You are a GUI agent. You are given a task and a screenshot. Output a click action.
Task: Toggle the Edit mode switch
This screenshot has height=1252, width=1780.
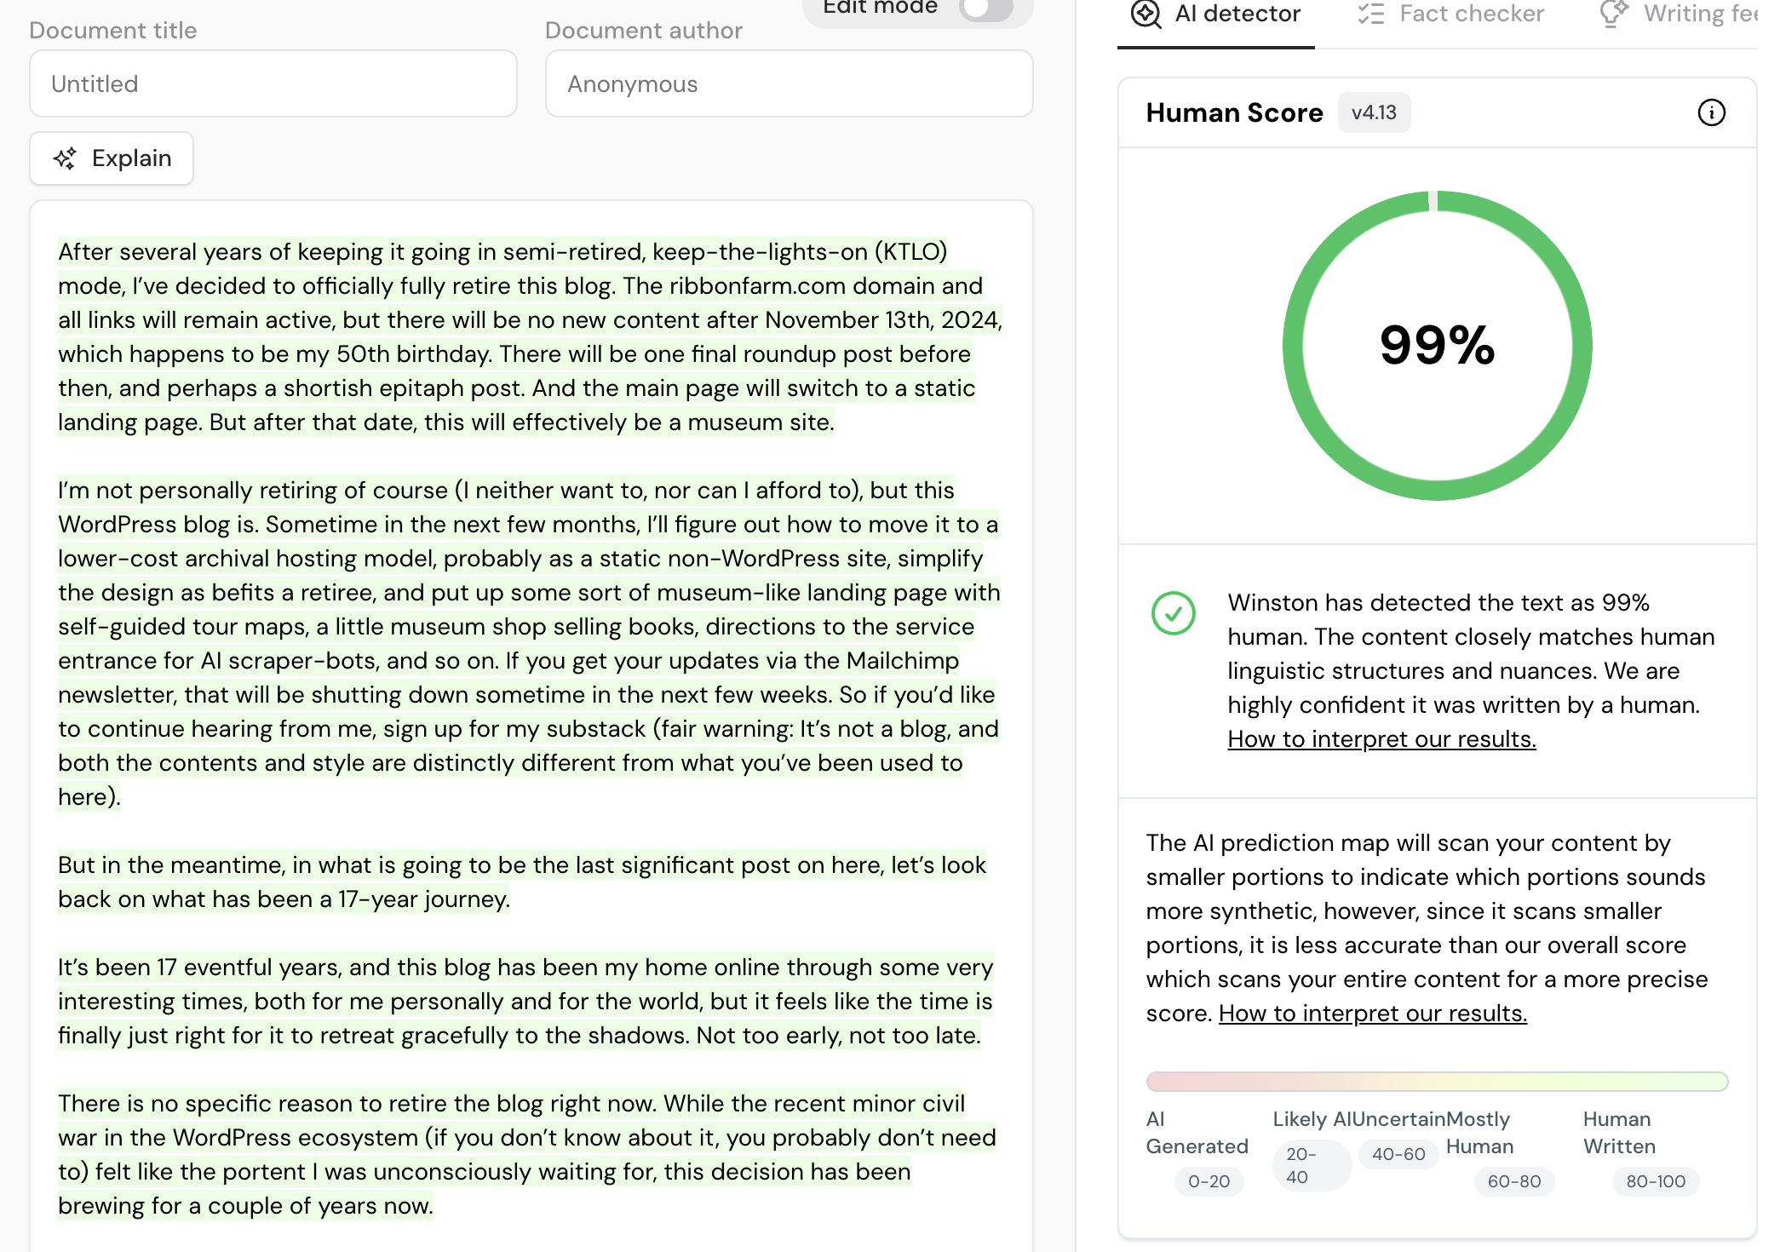(985, 9)
